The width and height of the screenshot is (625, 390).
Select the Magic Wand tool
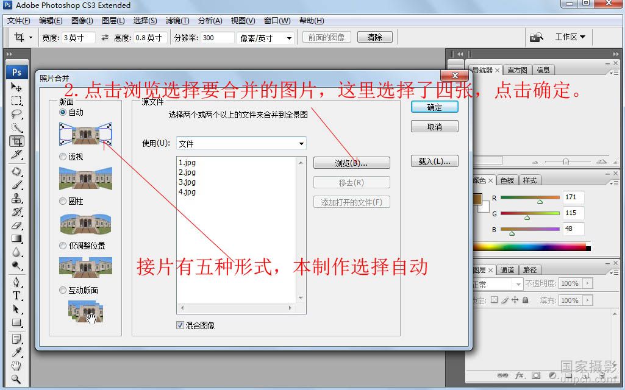[x=16, y=127]
